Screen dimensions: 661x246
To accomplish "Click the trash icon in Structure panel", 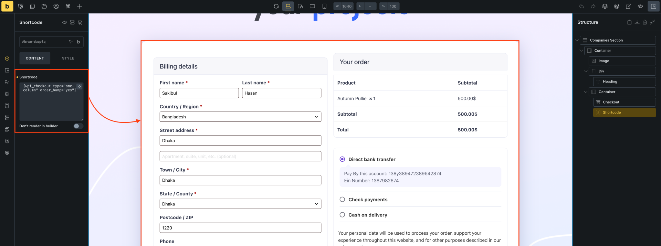I will click(645, 22).
